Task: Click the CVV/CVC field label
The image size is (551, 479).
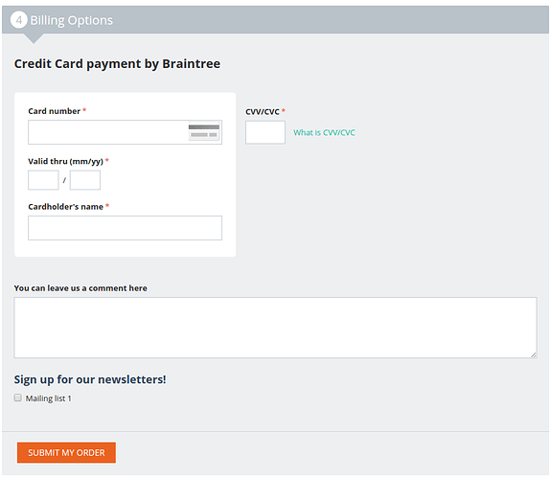Action: [263, 112]
